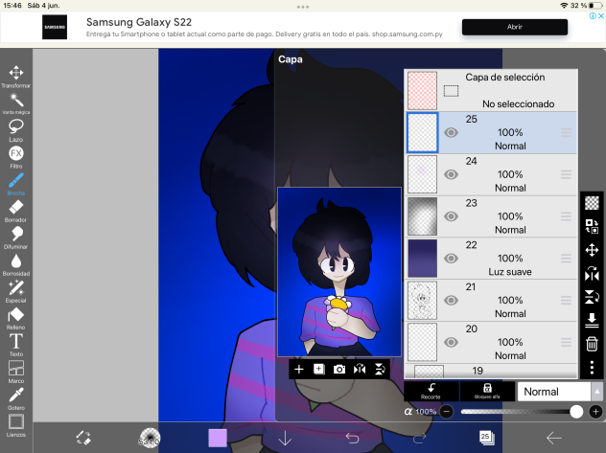Open the current lilac color swatch
Viewport: 606px width, 453px height.
coord(218,438)
